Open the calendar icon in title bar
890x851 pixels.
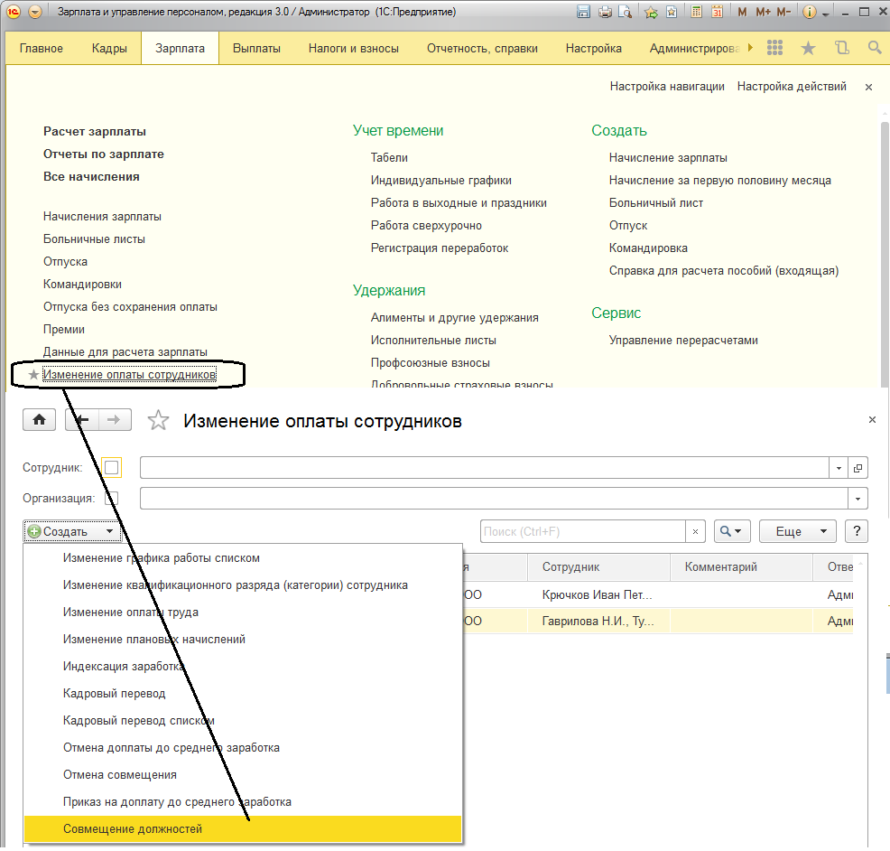(717, 13)
